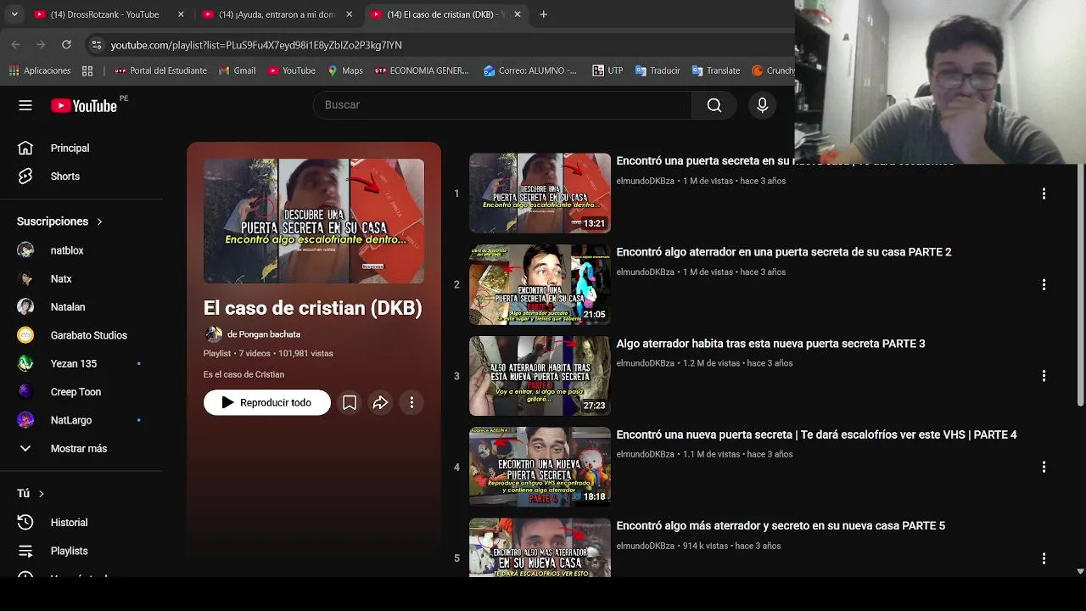This screenshot has height=611, width=1086.
Task: Open elmundoDKBza channel on PARTE 3 row
Action: pyautogui.click(x=645, y=363)
